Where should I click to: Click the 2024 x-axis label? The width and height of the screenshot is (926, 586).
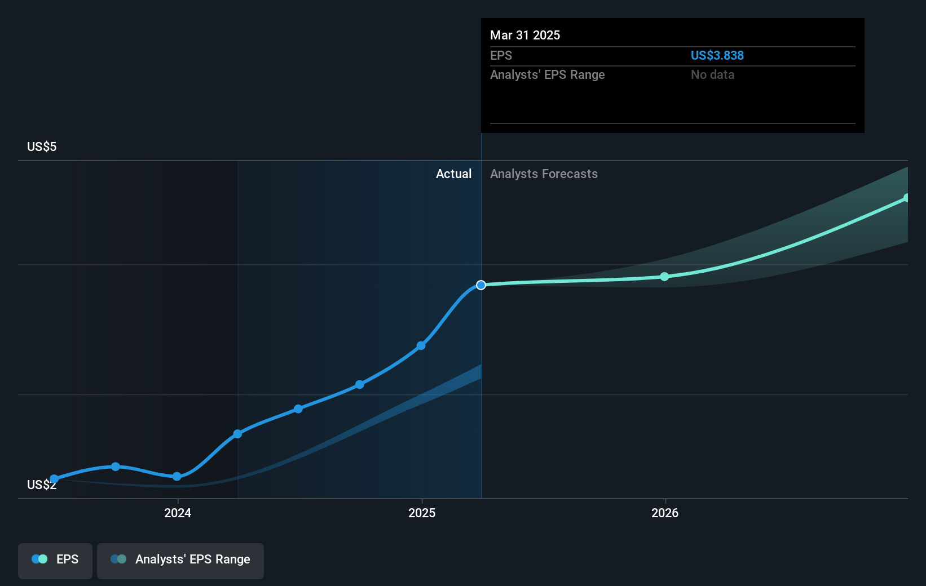(178, 513)
